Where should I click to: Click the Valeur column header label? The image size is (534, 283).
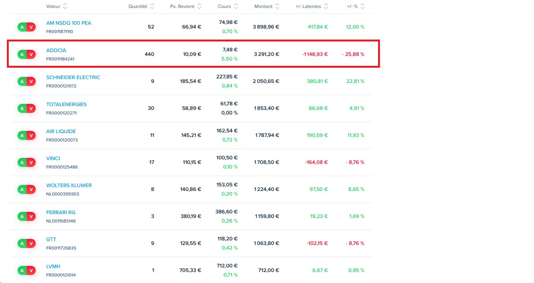53,6
